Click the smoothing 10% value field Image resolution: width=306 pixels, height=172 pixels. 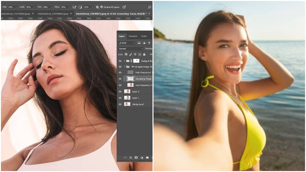click(87, 7)
